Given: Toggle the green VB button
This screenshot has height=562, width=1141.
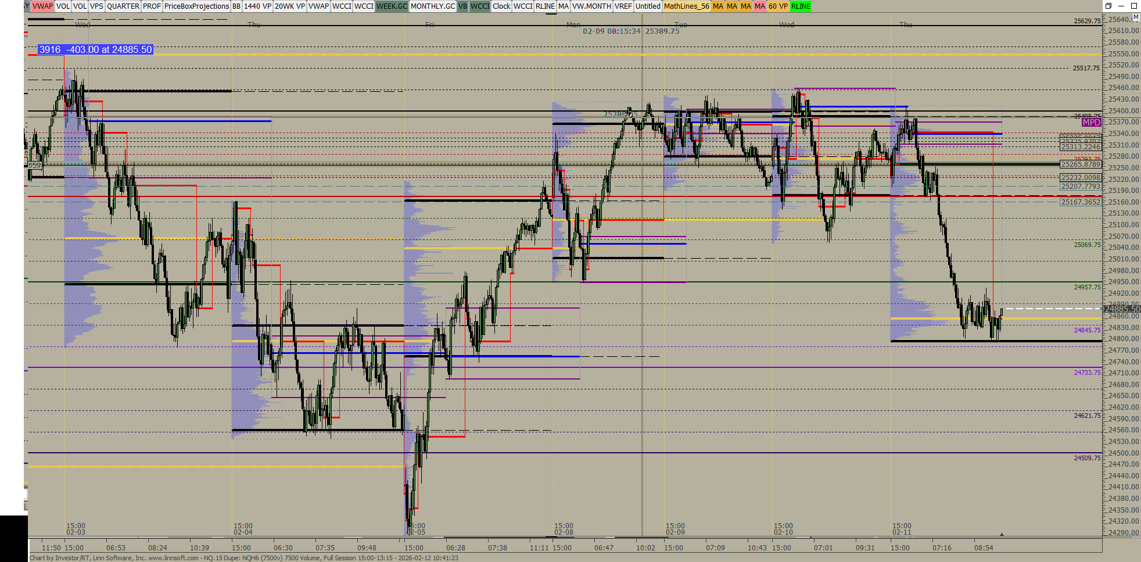Looking at the screenshot, I should click(x=462, y=6).
